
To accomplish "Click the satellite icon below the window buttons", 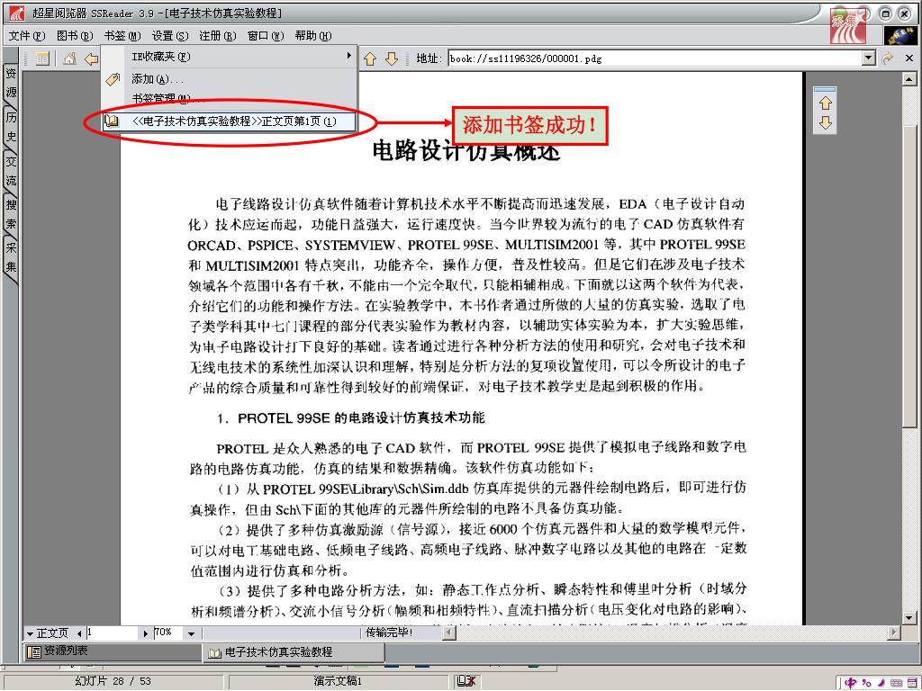I will click(900, 35).
